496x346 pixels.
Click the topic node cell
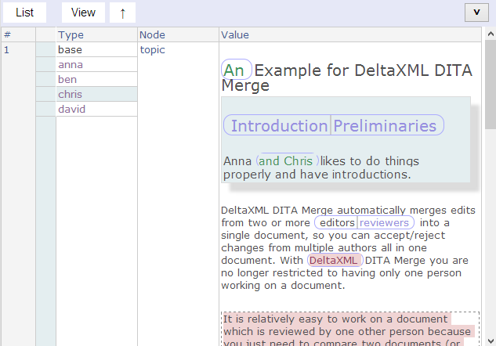153,49
